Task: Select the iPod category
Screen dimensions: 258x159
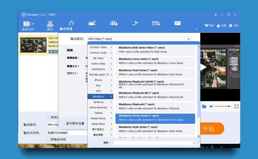Action: [100, 85]
